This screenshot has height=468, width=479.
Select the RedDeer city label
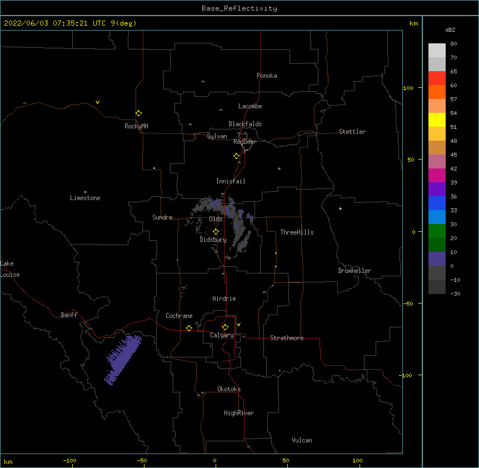coord(245,142)
